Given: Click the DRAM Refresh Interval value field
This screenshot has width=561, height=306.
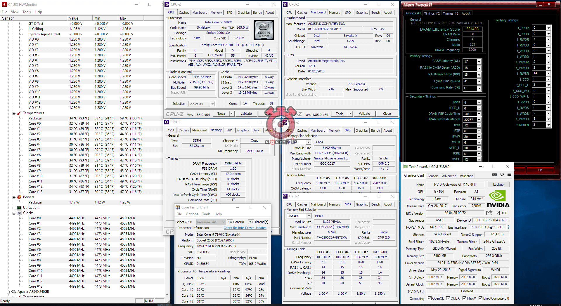Looking at the screenshot, I should pyautogui.click(x=470, y=119).
